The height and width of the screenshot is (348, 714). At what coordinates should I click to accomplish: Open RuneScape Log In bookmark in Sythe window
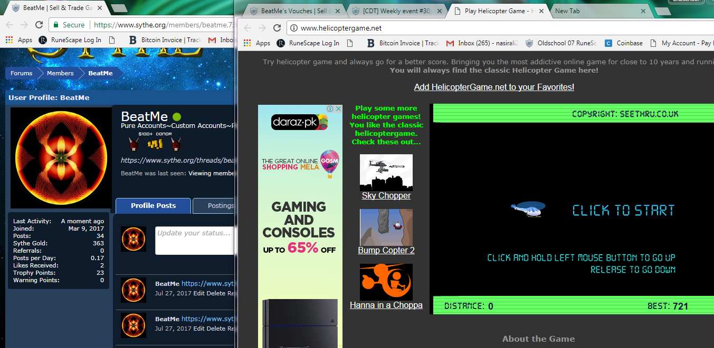[71, 40]
